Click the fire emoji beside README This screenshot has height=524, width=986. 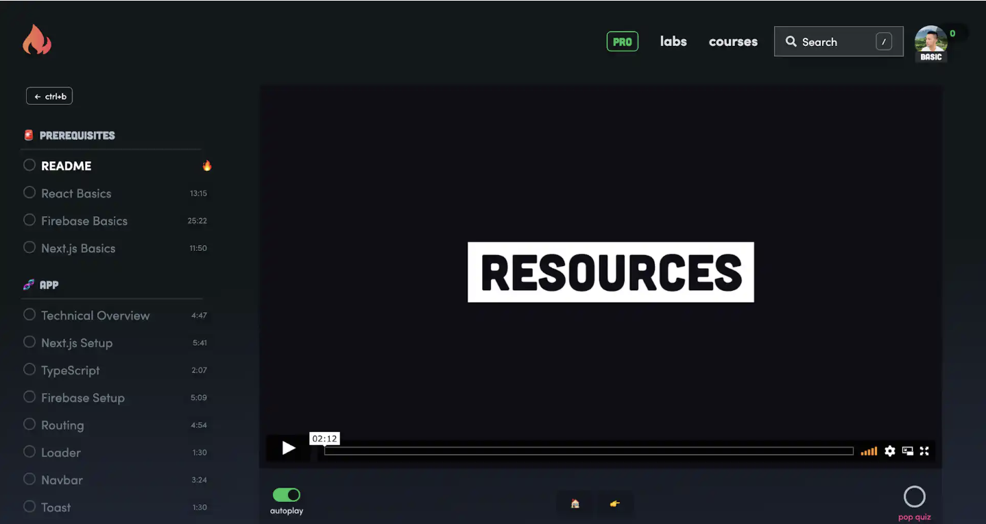click(x=207, y=165)
